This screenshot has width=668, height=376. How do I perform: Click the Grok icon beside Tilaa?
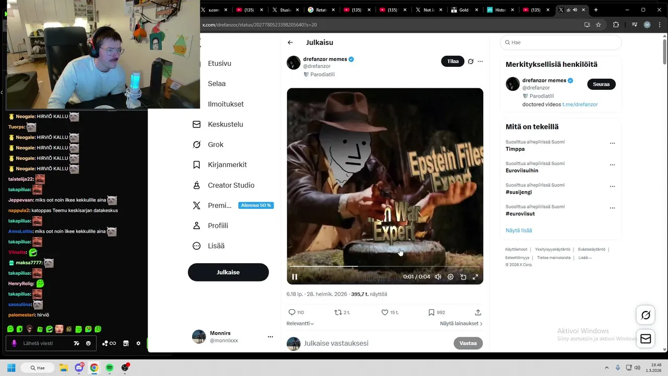coord(470,62)
